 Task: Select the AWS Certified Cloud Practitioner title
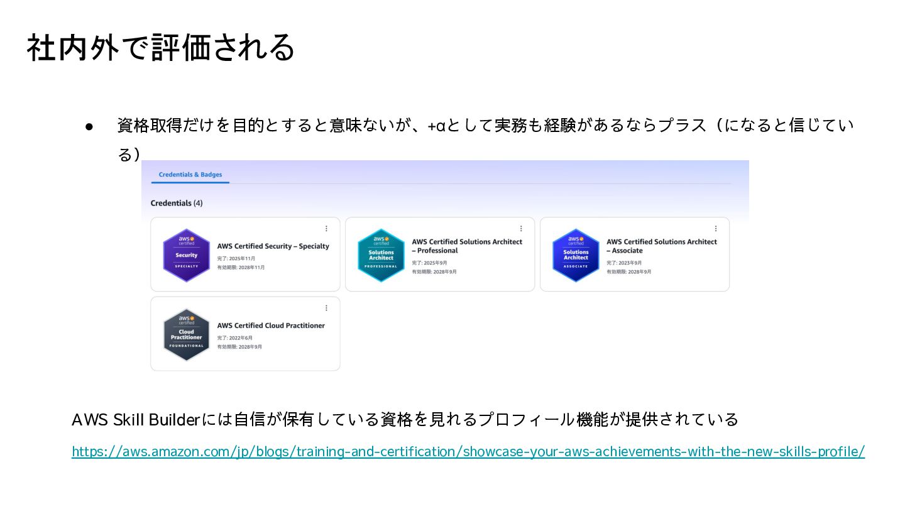271,326
